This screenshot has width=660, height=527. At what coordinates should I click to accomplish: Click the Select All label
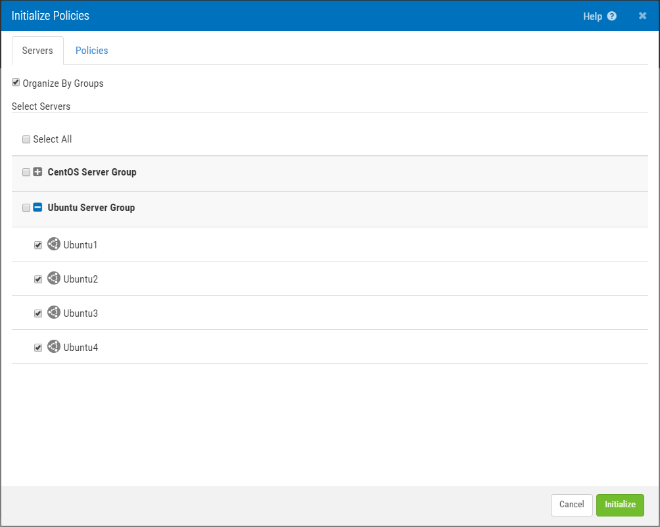tap(53, 139)
